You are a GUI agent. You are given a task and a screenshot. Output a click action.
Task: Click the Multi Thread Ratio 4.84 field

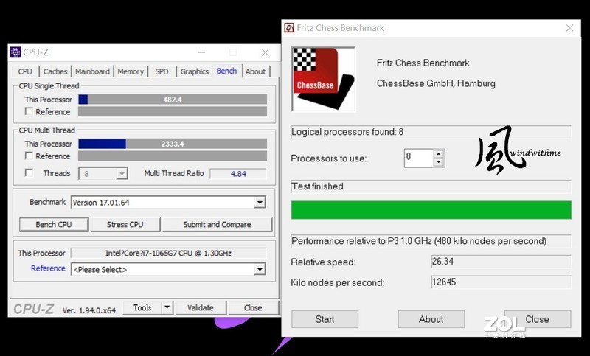click(x=238, y=174)
